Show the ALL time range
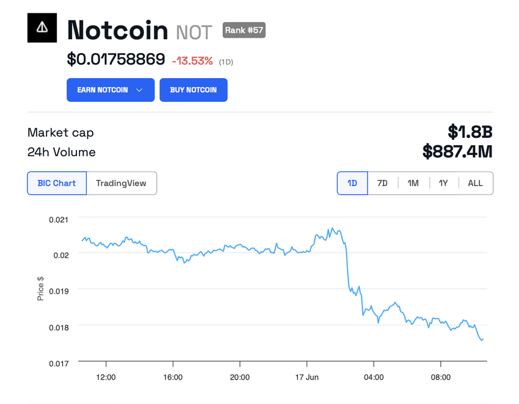519x404 pixels. click(475, 183)
